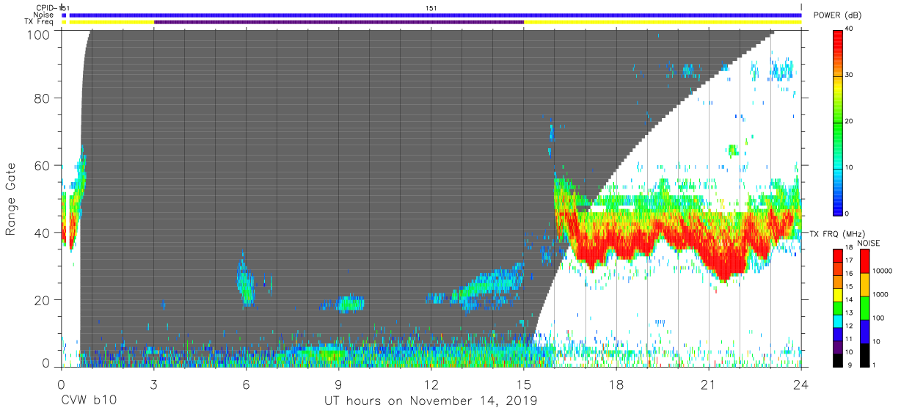This screenshot has width=901, height=416.
Task: Click the POWER (dB) color scale bar
Action: coord(839,122)
